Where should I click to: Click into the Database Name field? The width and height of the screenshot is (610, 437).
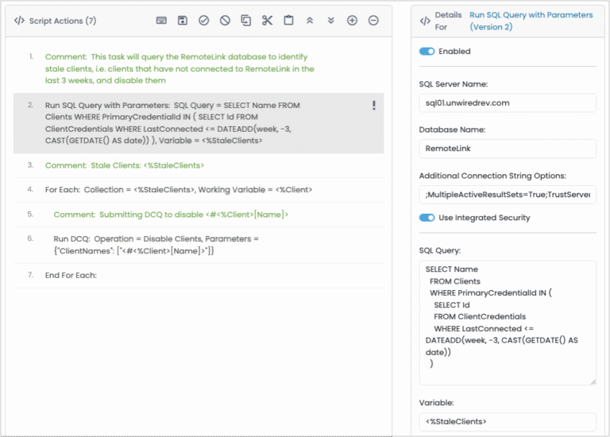click(507, 149)
